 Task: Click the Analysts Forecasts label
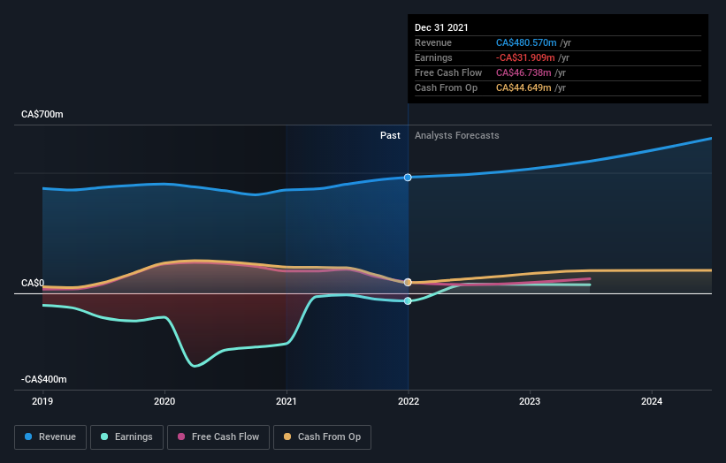[457, 135]
